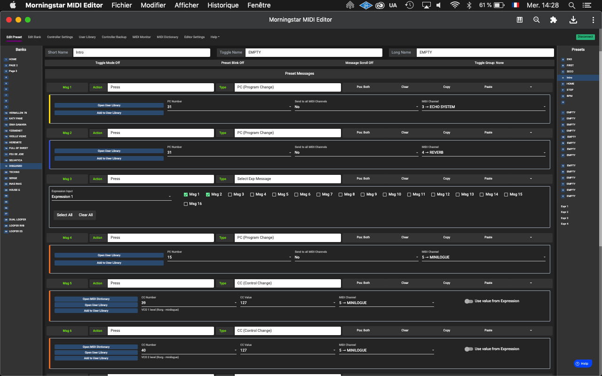Open Spotlight search in the menu bar
This screenshot has height=376, width=602.
[x=572, y=5]
